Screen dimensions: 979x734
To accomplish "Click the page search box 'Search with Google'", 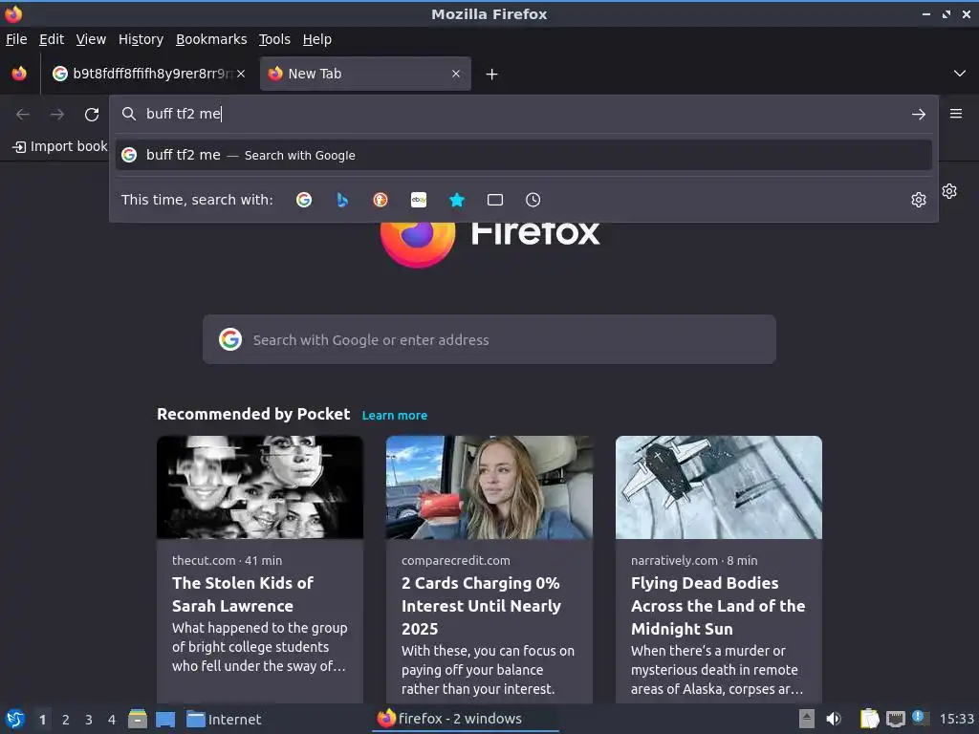I will pyautogui.click(x=489, y=339).
